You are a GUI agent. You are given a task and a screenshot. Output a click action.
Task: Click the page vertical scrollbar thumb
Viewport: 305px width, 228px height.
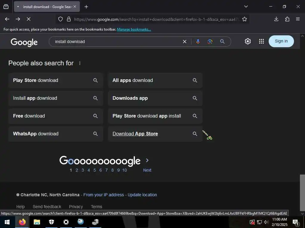(x=302, y=192)
